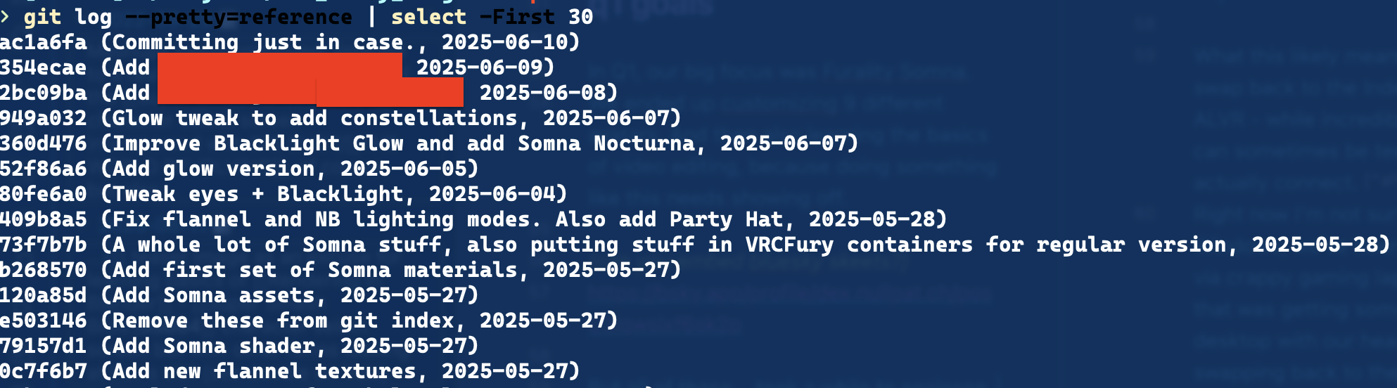1397x388 pixels.
Task: Click the 2025-06-10 commit date
Action: coord(504,42)
